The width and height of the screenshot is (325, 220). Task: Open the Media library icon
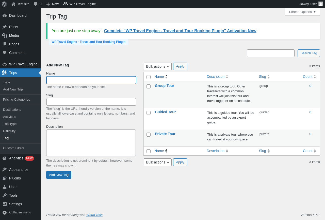5,35
